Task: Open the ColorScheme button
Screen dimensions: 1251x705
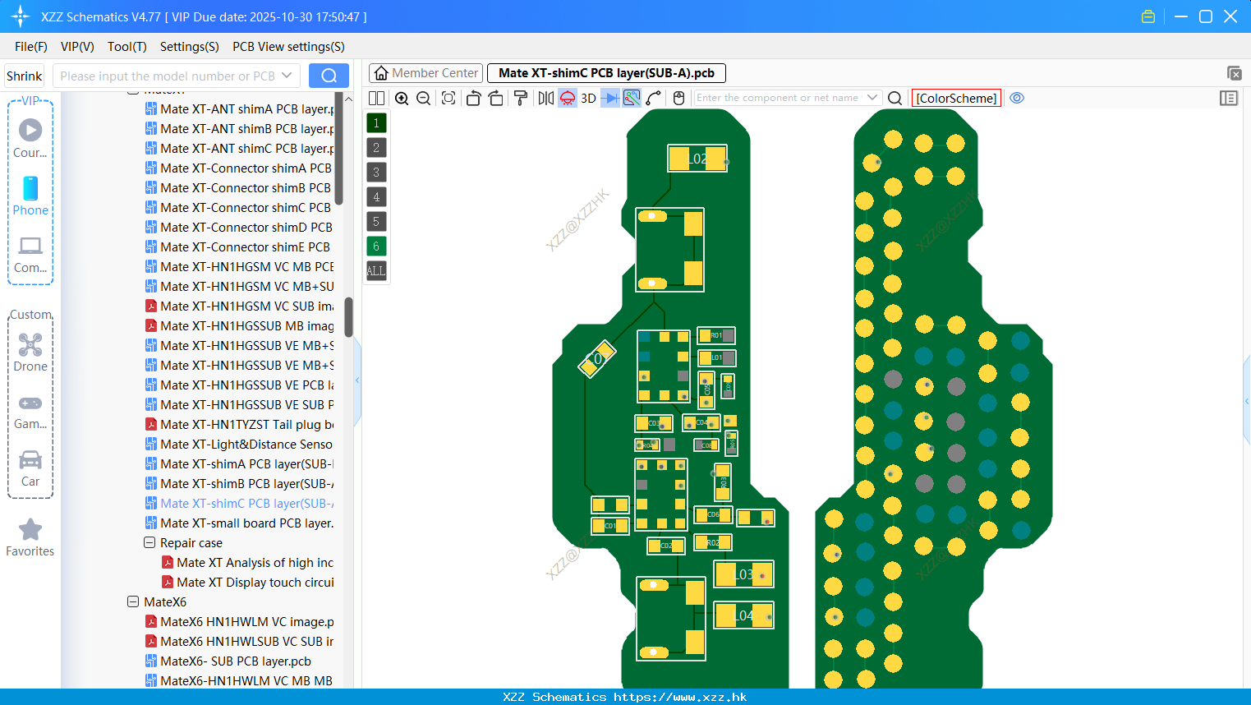Action: [956, 98]
